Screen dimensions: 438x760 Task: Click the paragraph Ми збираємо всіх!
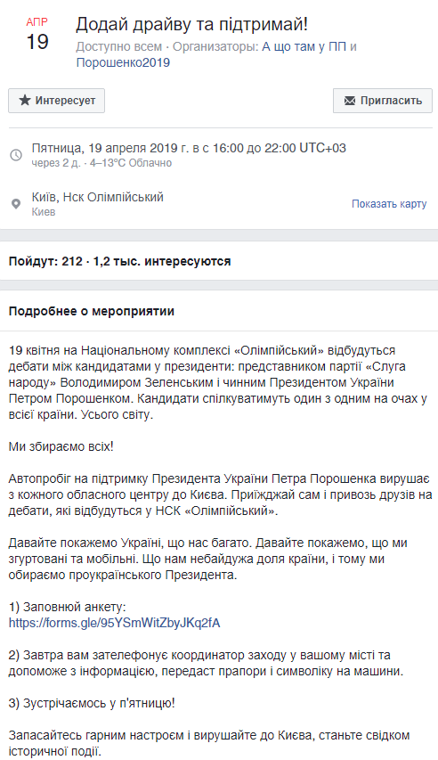61,446
